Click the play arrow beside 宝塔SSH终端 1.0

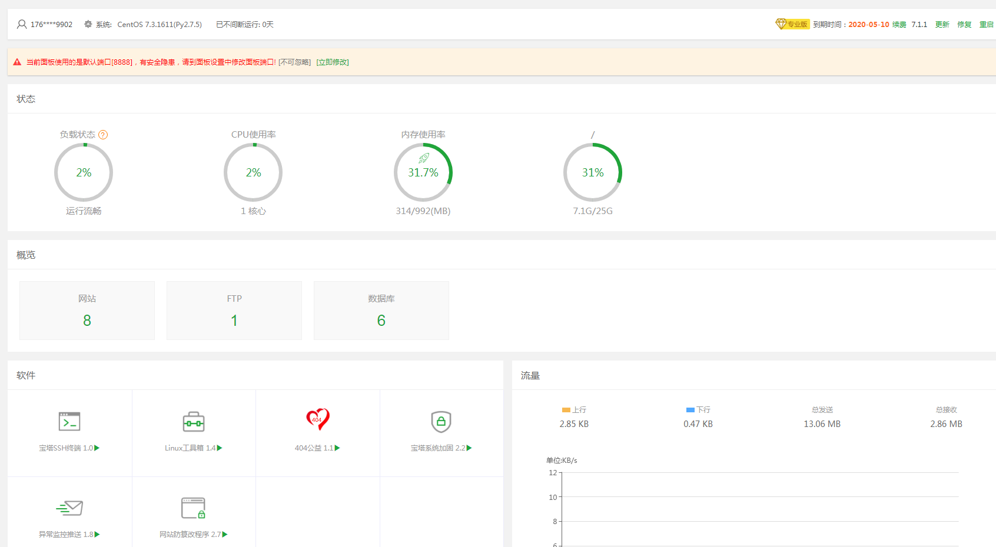97,448
